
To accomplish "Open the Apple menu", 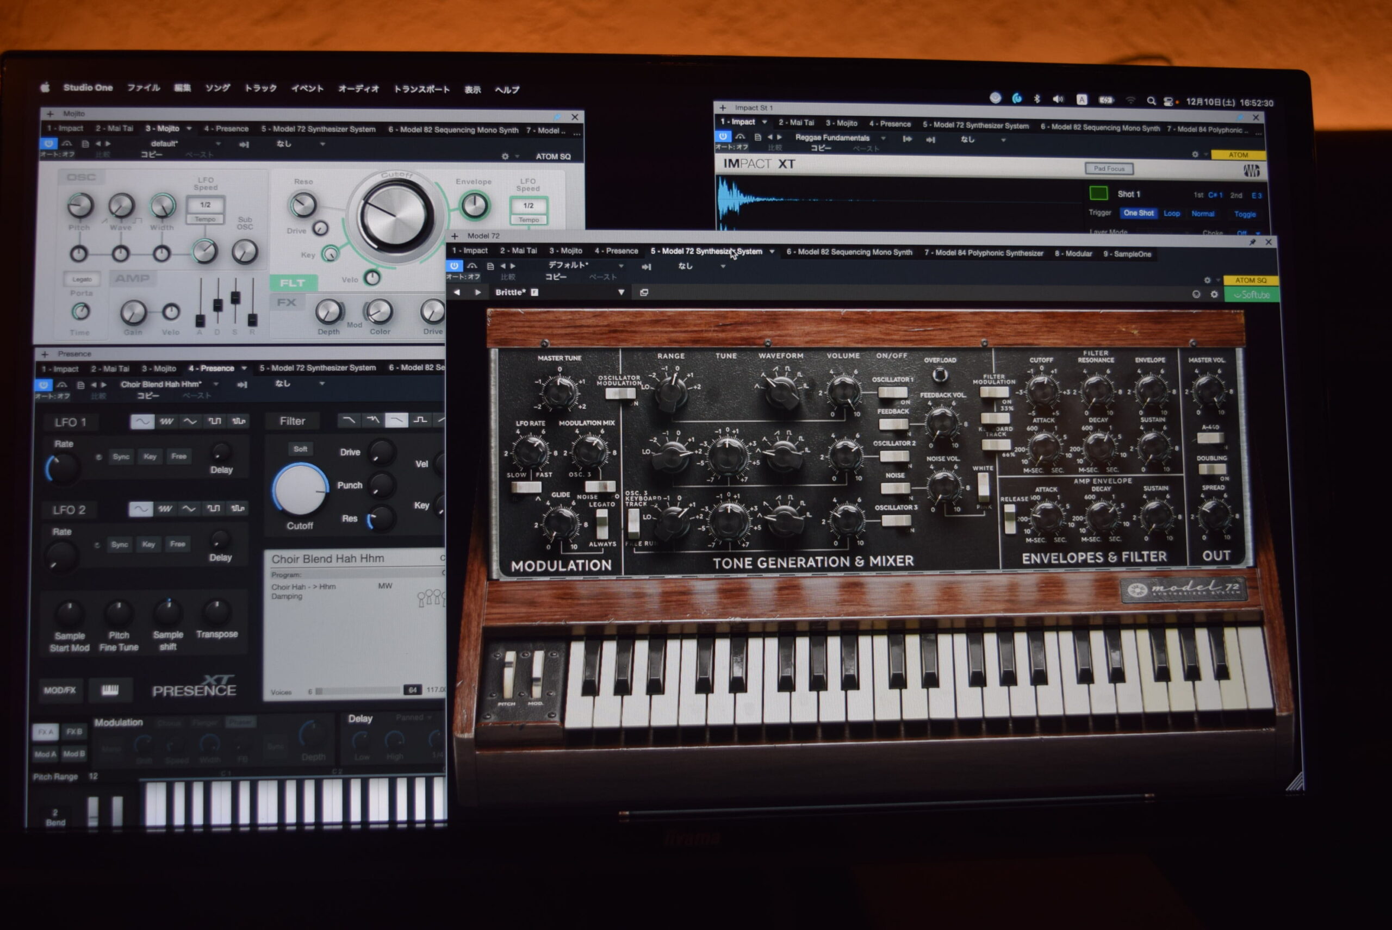I will [45, 88].
